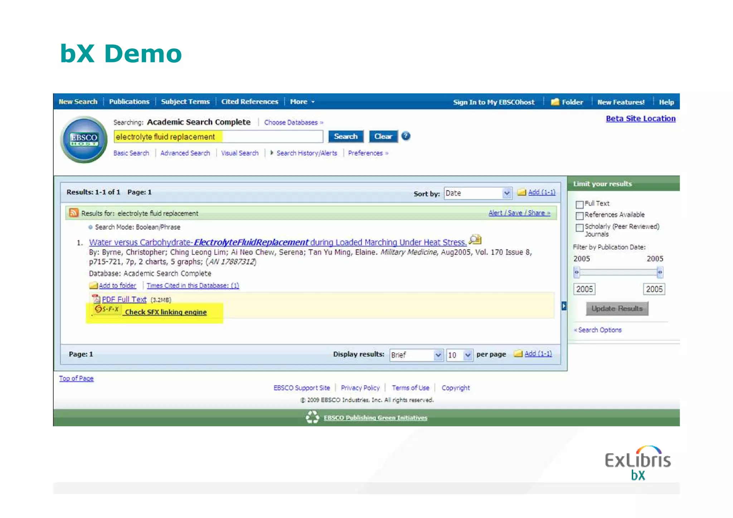Click the folder icon next to Add to folder
This screenshot has height=518, width=733.
click(93, 285)
